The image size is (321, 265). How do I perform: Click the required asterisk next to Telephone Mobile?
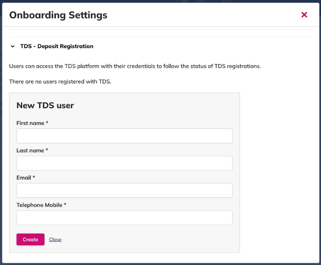click(65, 205)
